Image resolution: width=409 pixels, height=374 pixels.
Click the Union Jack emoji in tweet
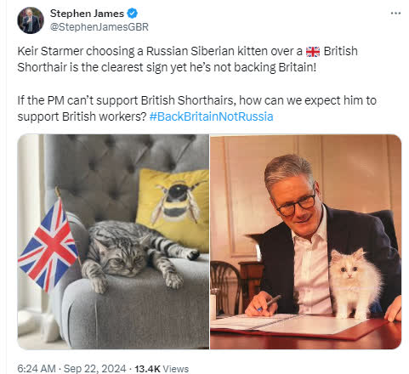pyautogui.click(x=313, y=52)
